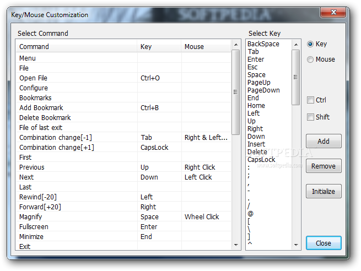Select the First command row
Viewport: 361px width, 271px height.
(123, 158)
